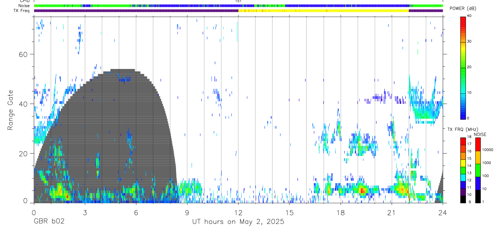Click the '14' tick on TX FRQ scale

tap(469, 166)
